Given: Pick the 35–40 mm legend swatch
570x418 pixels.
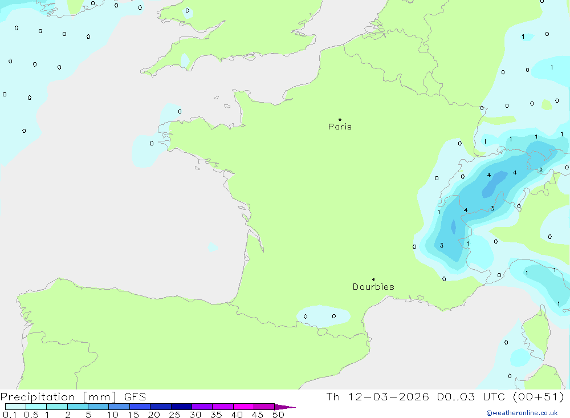Looking at the screenshot, I should 223,407.
